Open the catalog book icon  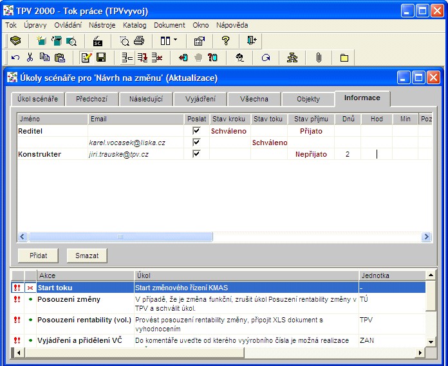[x=15, y=40]
